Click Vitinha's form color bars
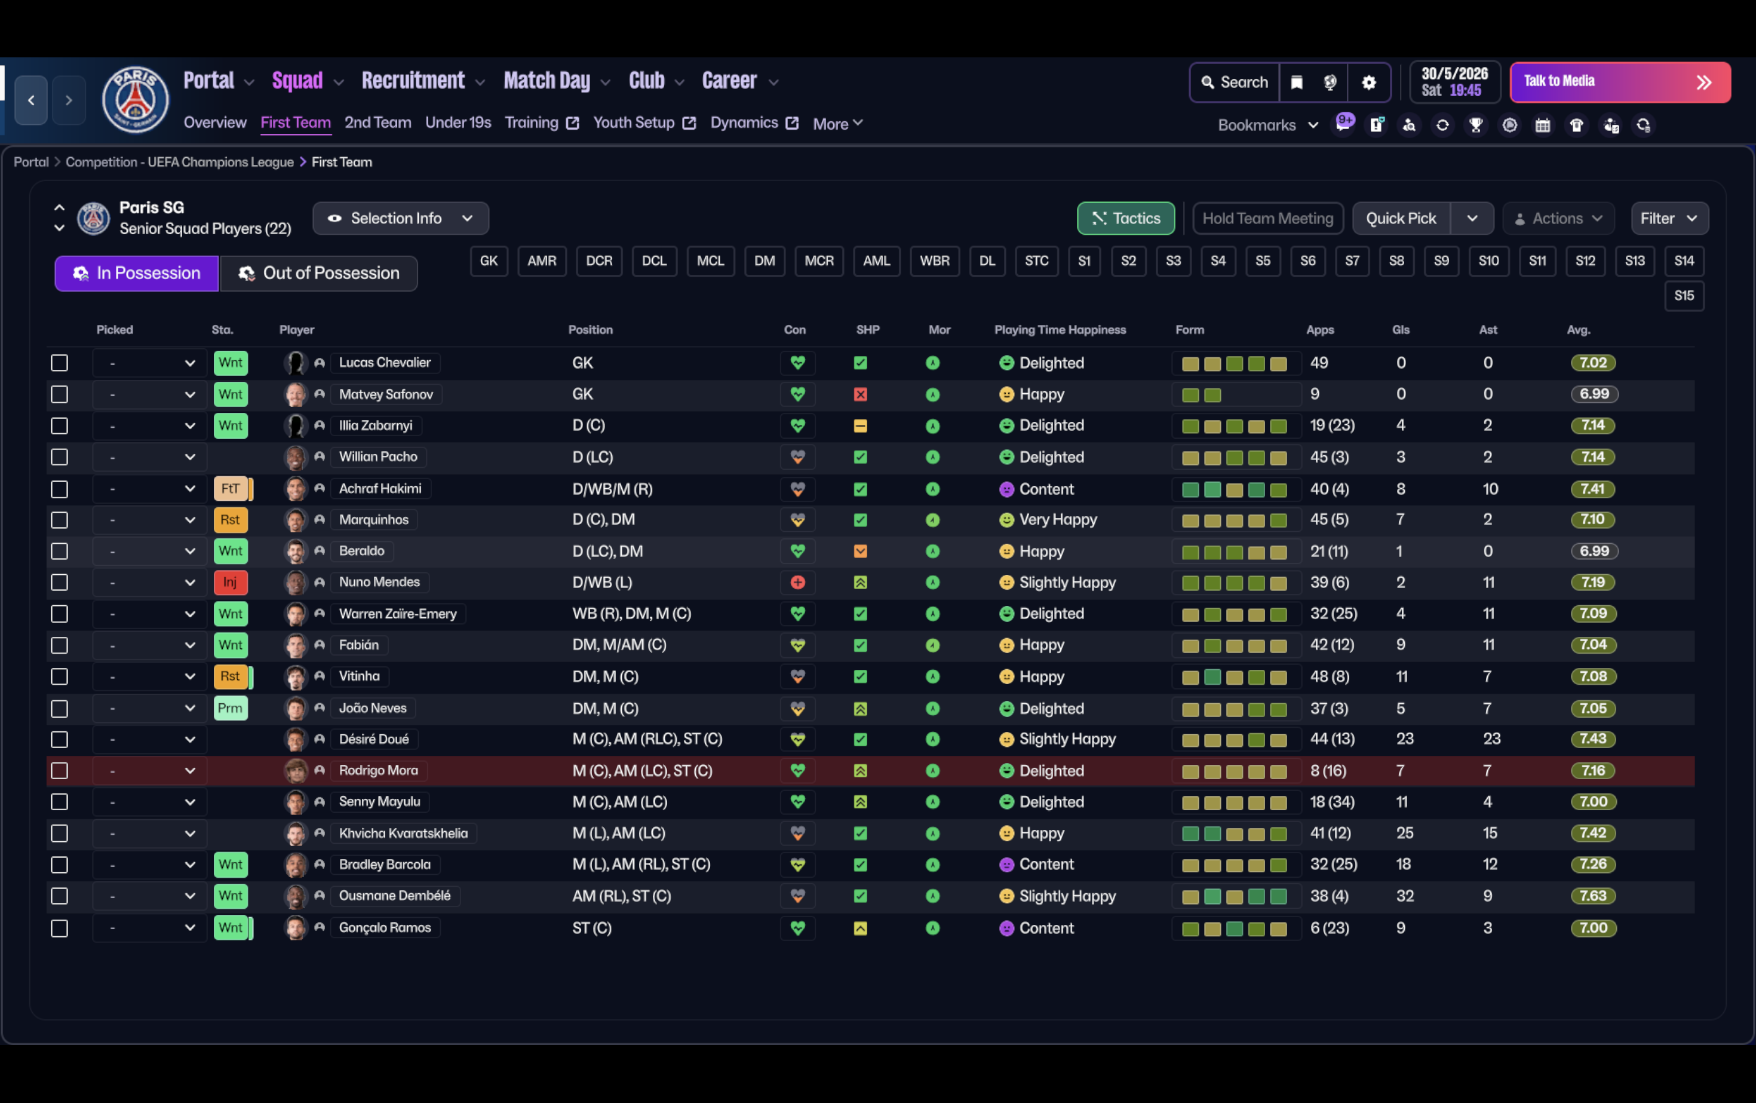1756x1103 pixels. tap(1234, 677)
